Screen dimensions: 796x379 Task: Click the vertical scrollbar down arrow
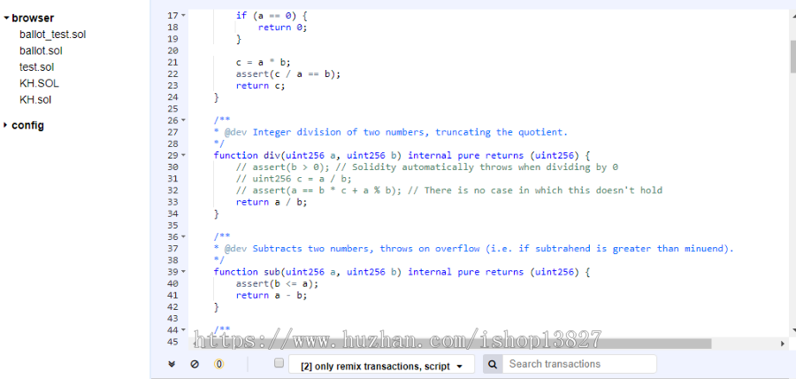(793, 330)
